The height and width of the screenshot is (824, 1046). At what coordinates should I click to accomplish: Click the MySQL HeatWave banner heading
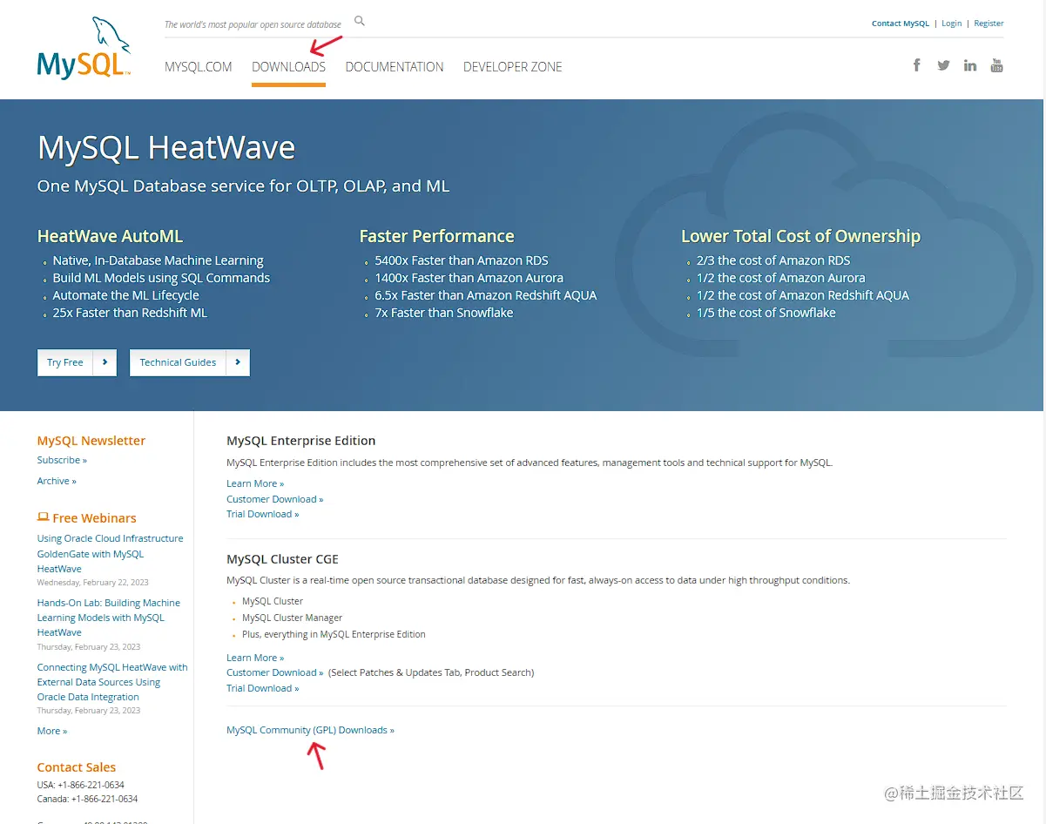[x=166, y=147]
